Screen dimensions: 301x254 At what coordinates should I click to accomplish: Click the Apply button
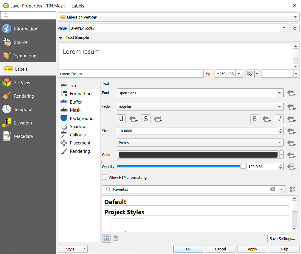click(x=252, y=249)
